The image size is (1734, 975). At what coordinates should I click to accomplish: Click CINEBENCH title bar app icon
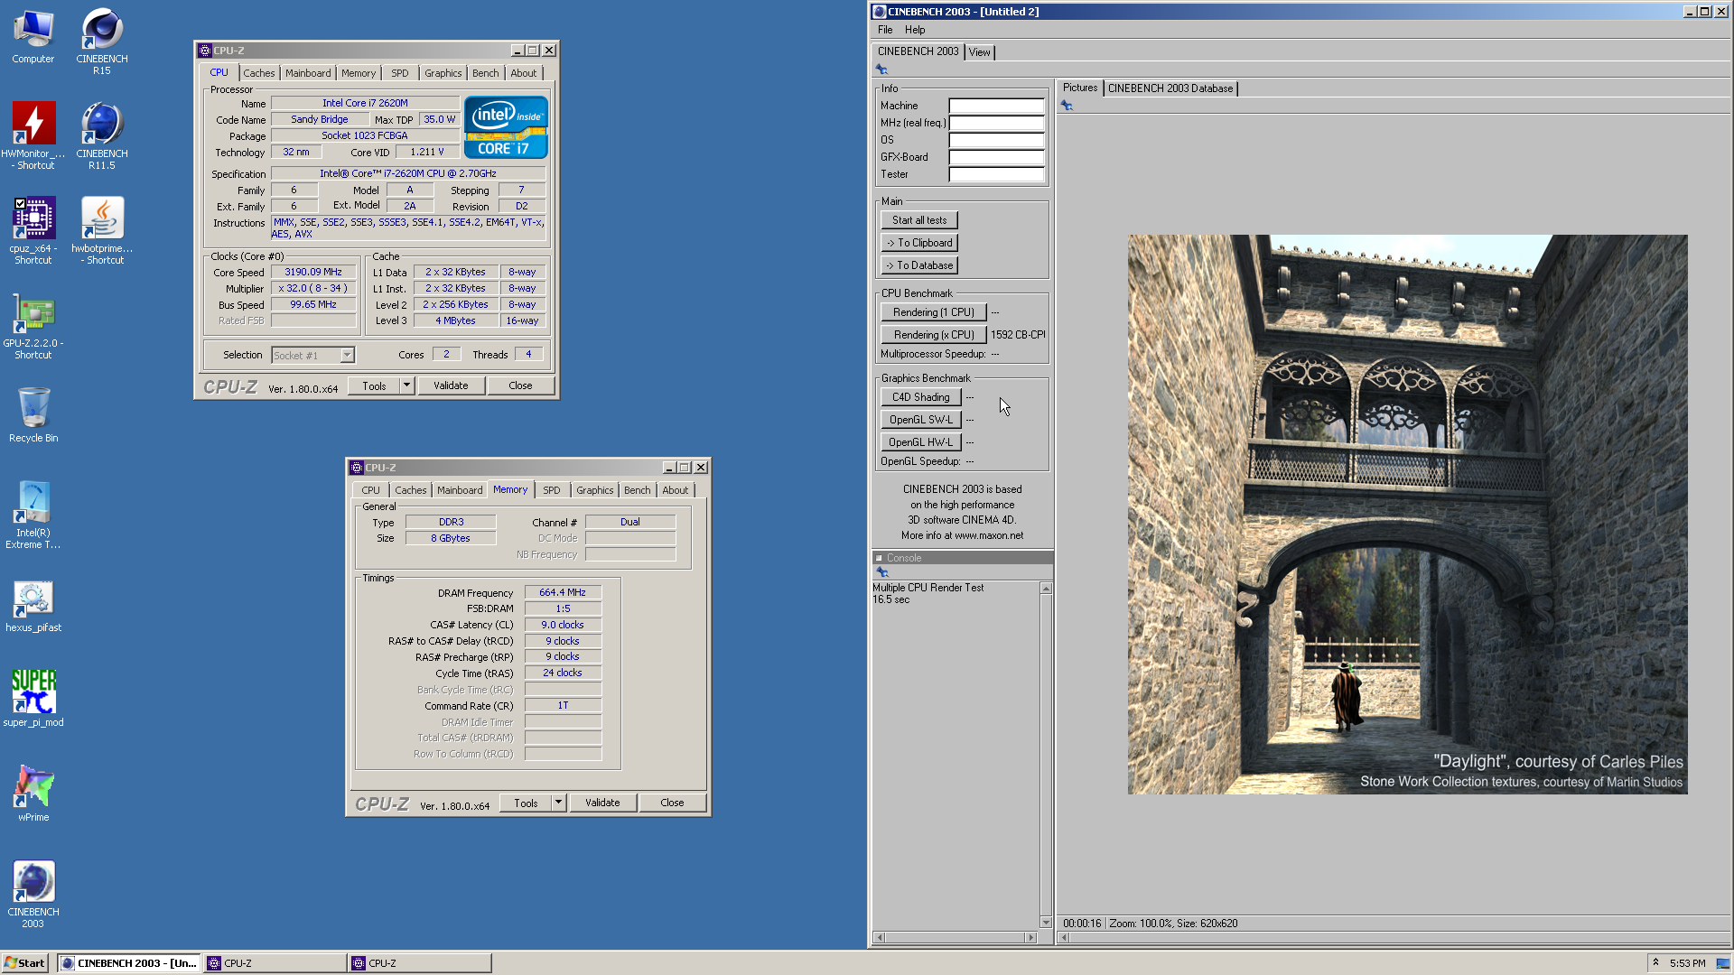tap(879, 12)
